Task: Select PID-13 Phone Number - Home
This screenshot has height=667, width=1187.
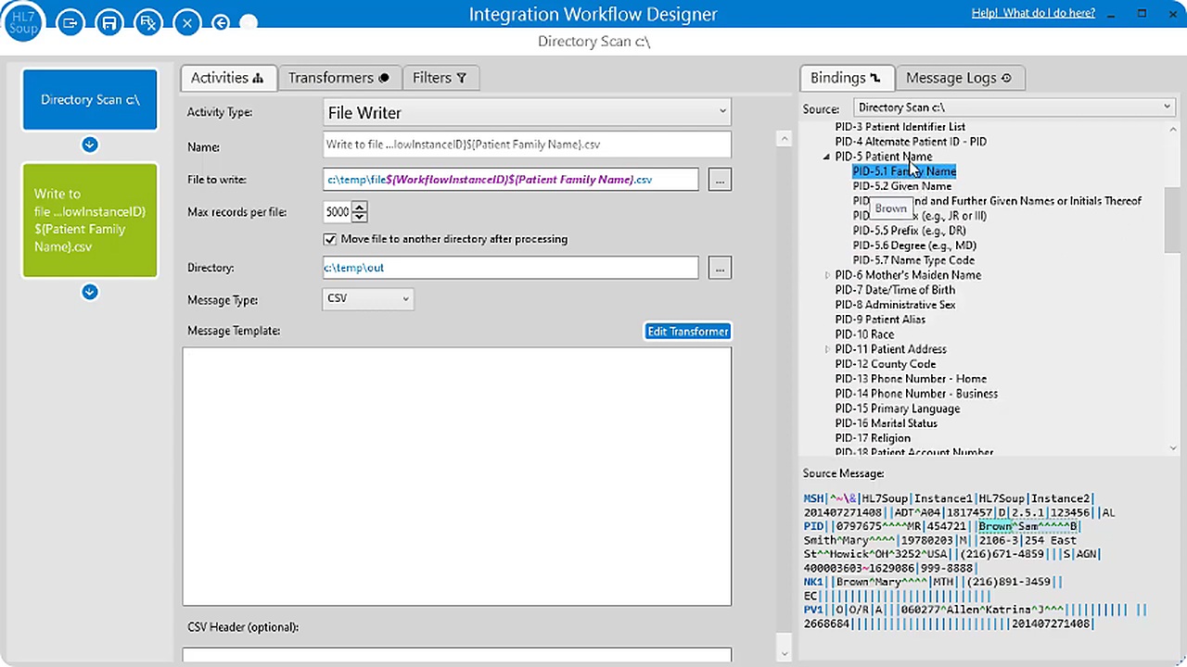Action: click(x=911, y=379)
